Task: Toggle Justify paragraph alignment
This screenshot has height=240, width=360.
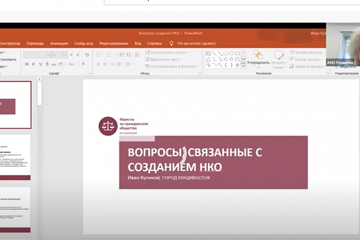Action: click(119, 64)
